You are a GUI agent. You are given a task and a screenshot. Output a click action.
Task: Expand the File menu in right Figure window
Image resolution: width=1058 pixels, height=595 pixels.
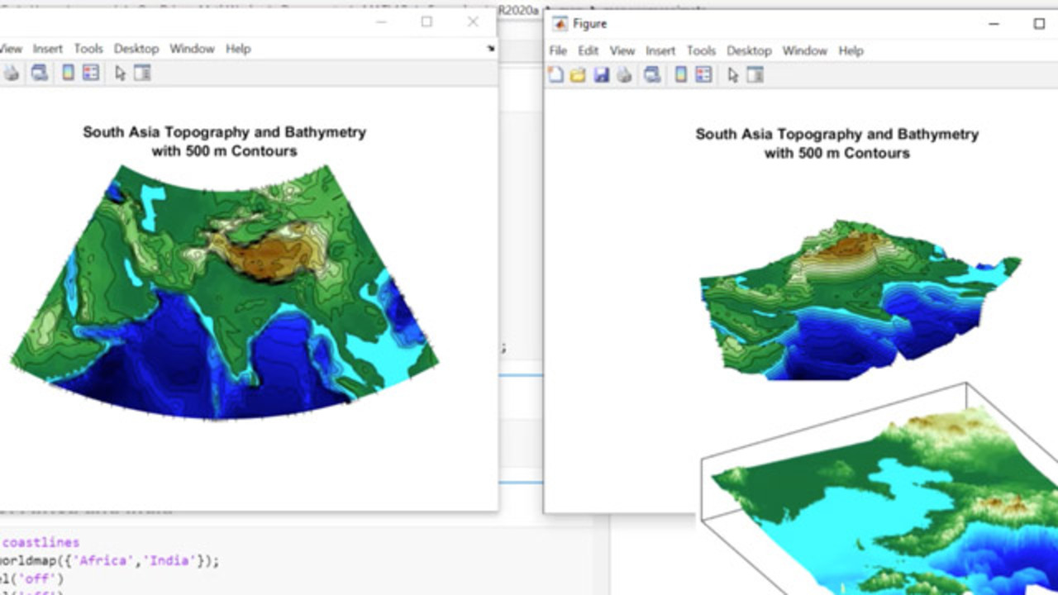(x=558, y=51)
